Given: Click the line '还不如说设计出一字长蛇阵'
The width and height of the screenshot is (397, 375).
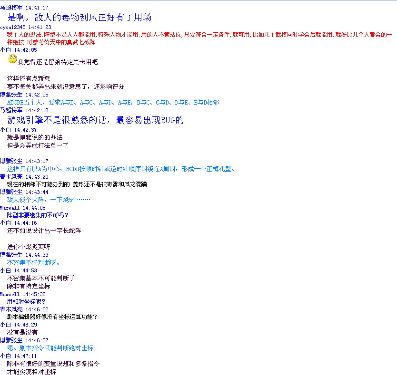Looking at the screenshot, I should click(x=44, y=231).
